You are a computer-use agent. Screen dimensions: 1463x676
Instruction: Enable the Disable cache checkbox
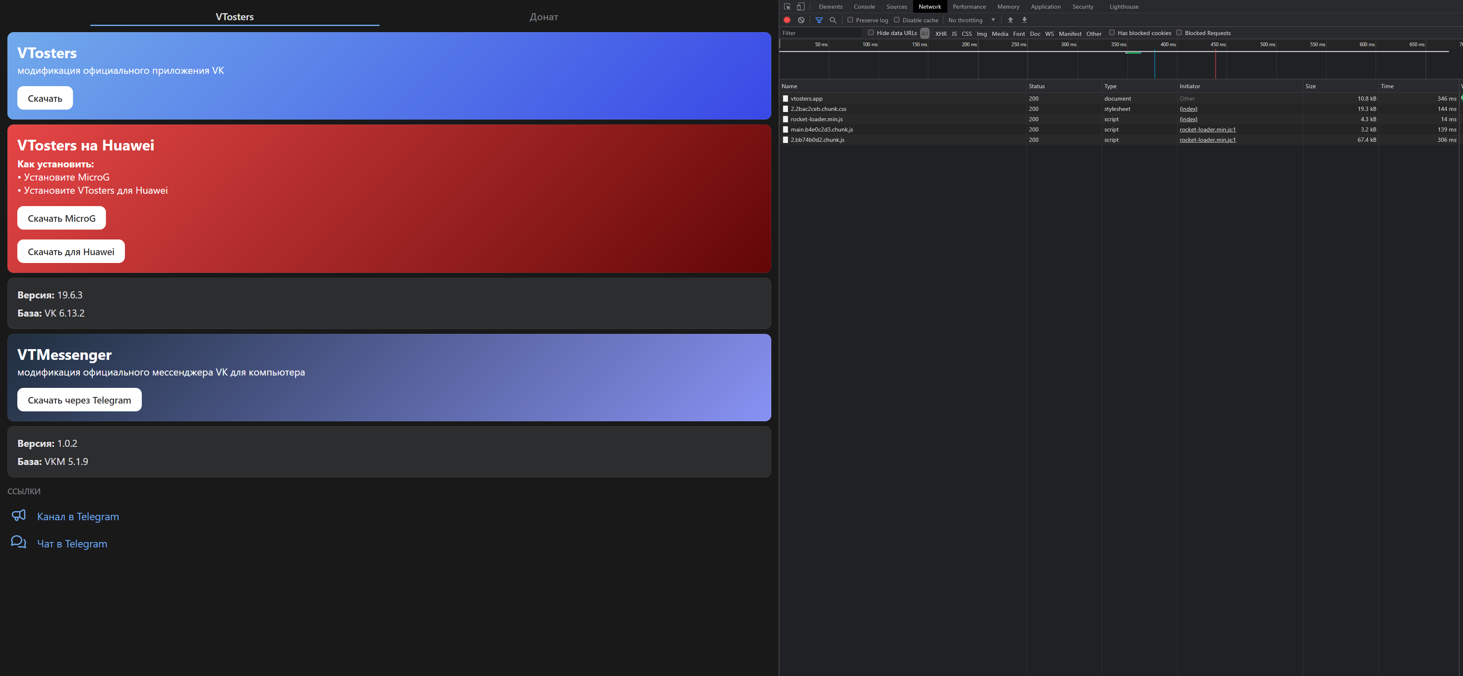point(897,20)
